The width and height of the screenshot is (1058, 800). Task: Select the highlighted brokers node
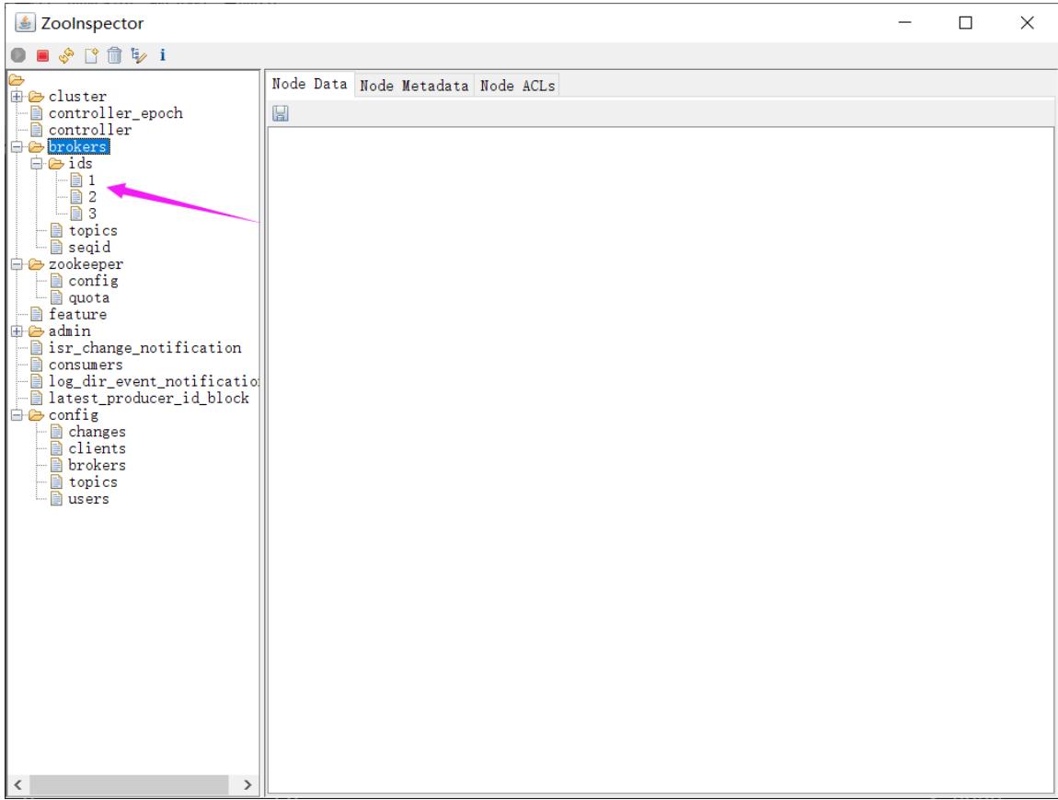[78, 146]
